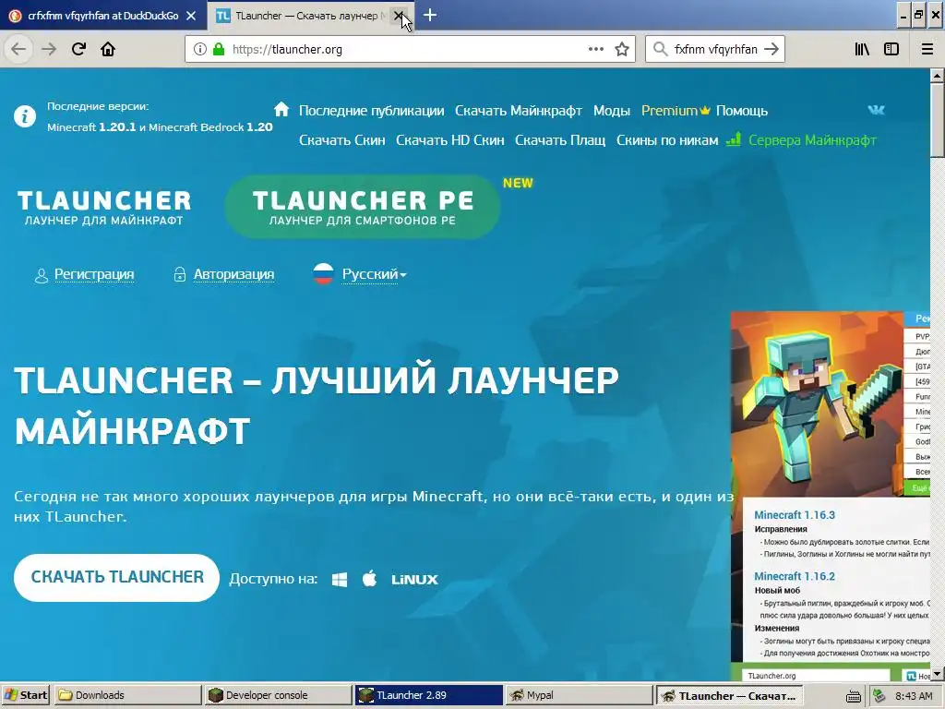Open a new tab with the plus button

tap(430, 15)
